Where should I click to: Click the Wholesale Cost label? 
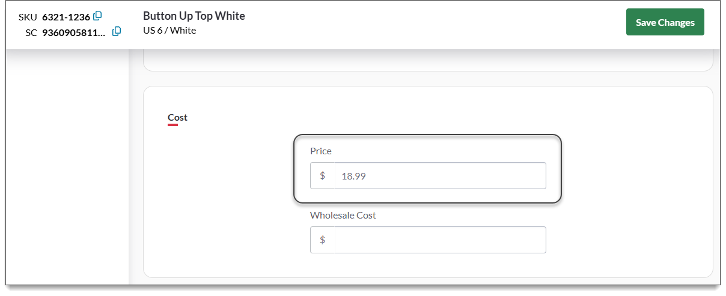[x=343, y=215]
